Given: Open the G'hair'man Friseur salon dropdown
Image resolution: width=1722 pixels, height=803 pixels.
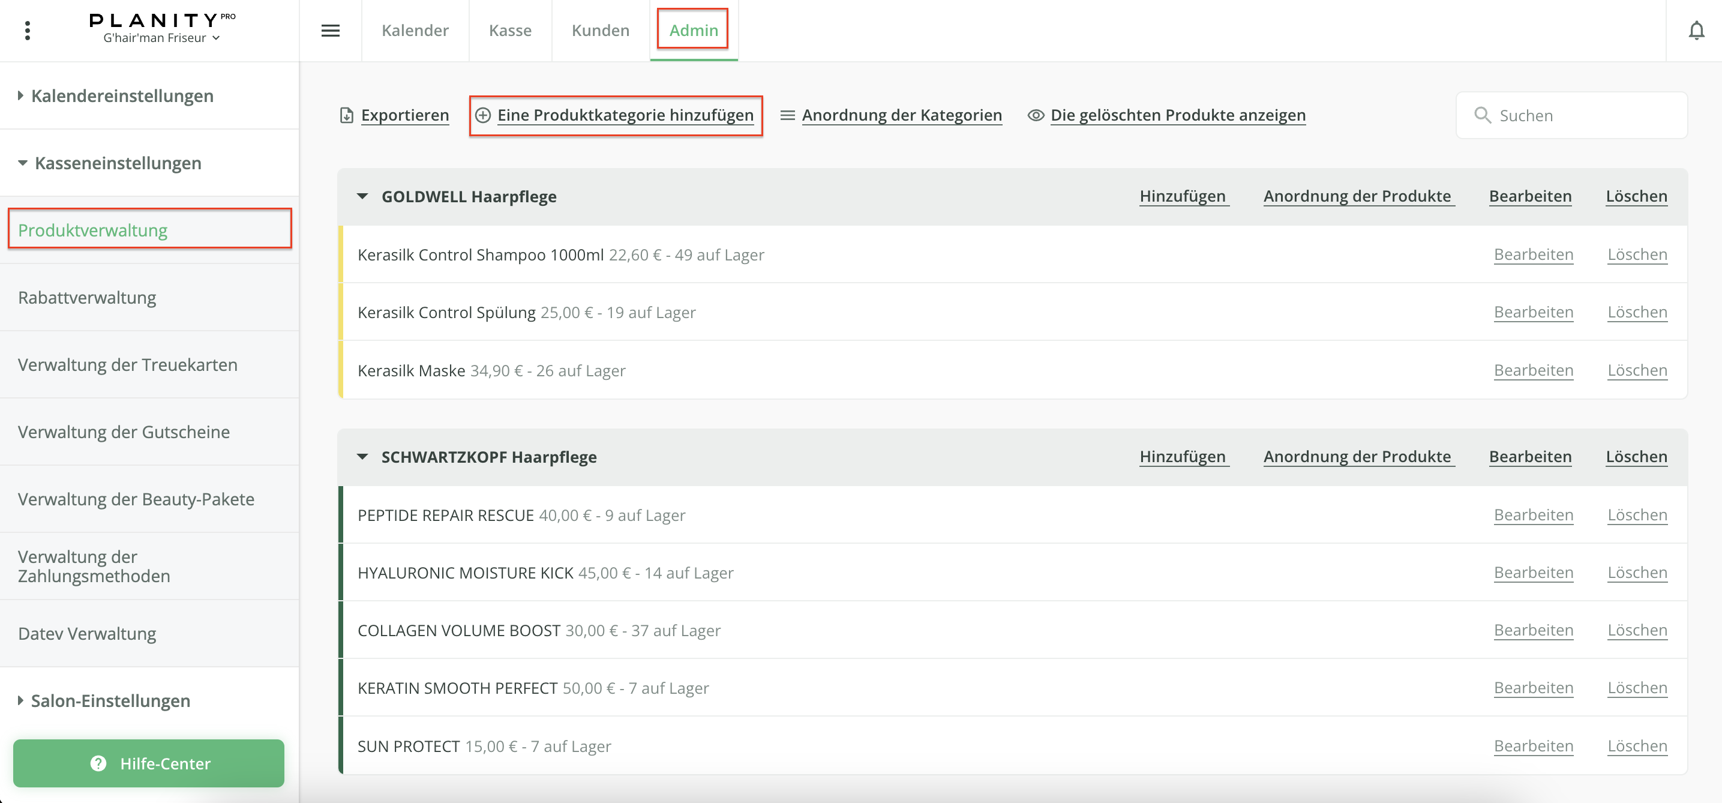Looking at the screenshot, I should pyautogui.click(x=161, y=38).
